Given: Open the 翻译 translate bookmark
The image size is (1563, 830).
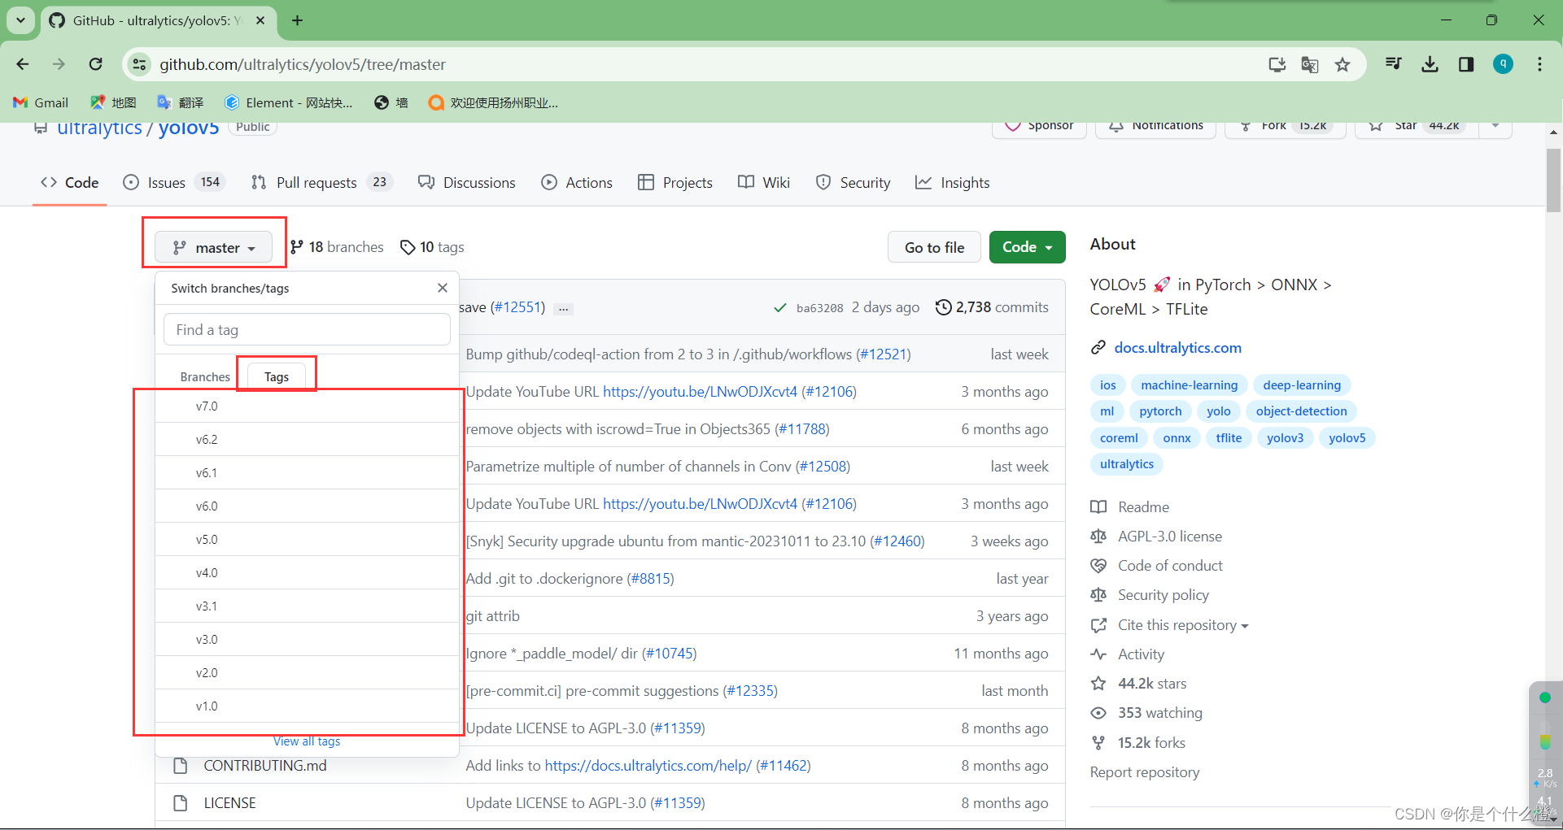Looking at the screenshot, I should click(x=181, y=102).
